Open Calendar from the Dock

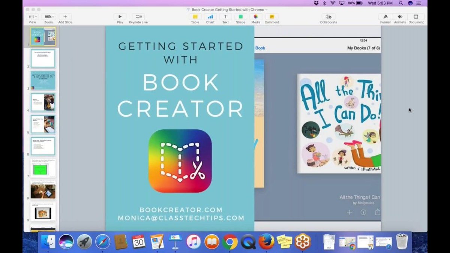click(139, 242)
